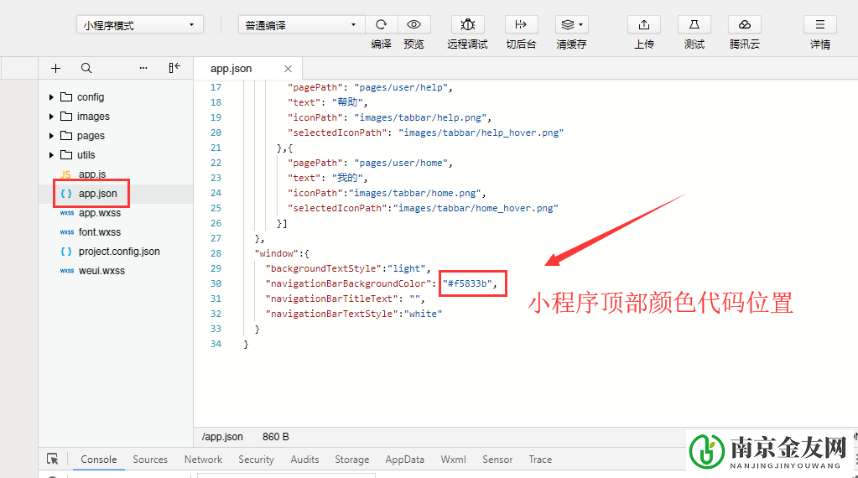Click the switch to background icon
The width and height of the screenshot is (858, 478).
(521, 25)
